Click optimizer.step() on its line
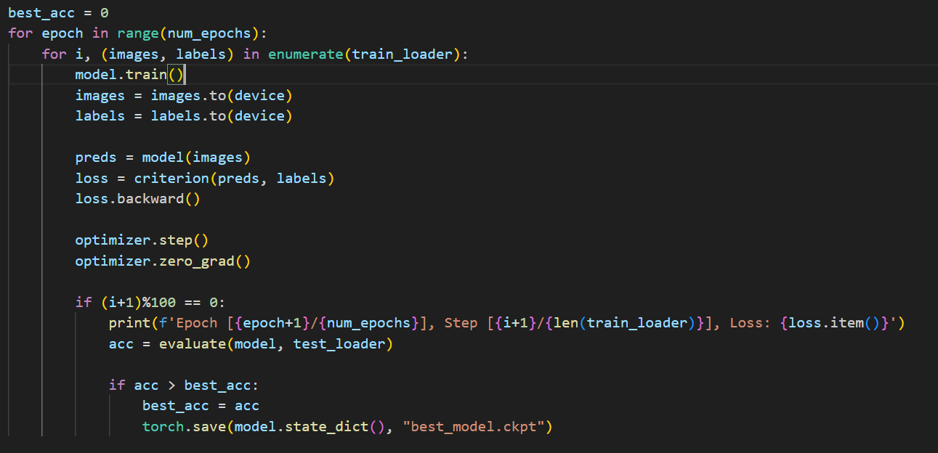The height and width of the screenshot is (453, 938). (141, 240)
